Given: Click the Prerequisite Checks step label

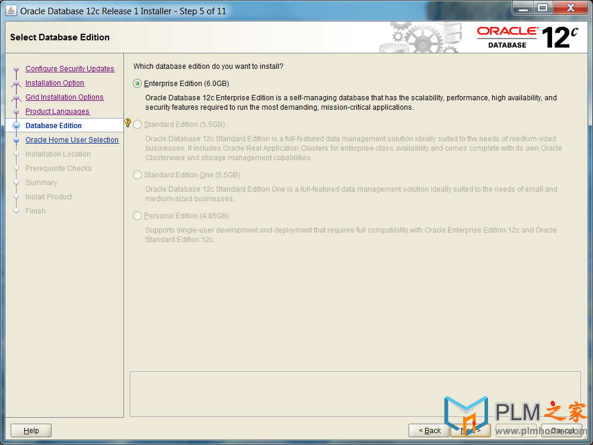Looking at the screenshot, I should [59, 169].
